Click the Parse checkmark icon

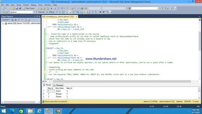point(60,12)
